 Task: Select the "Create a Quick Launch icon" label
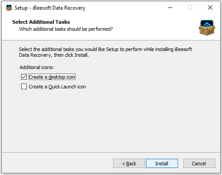pos(57,87)
